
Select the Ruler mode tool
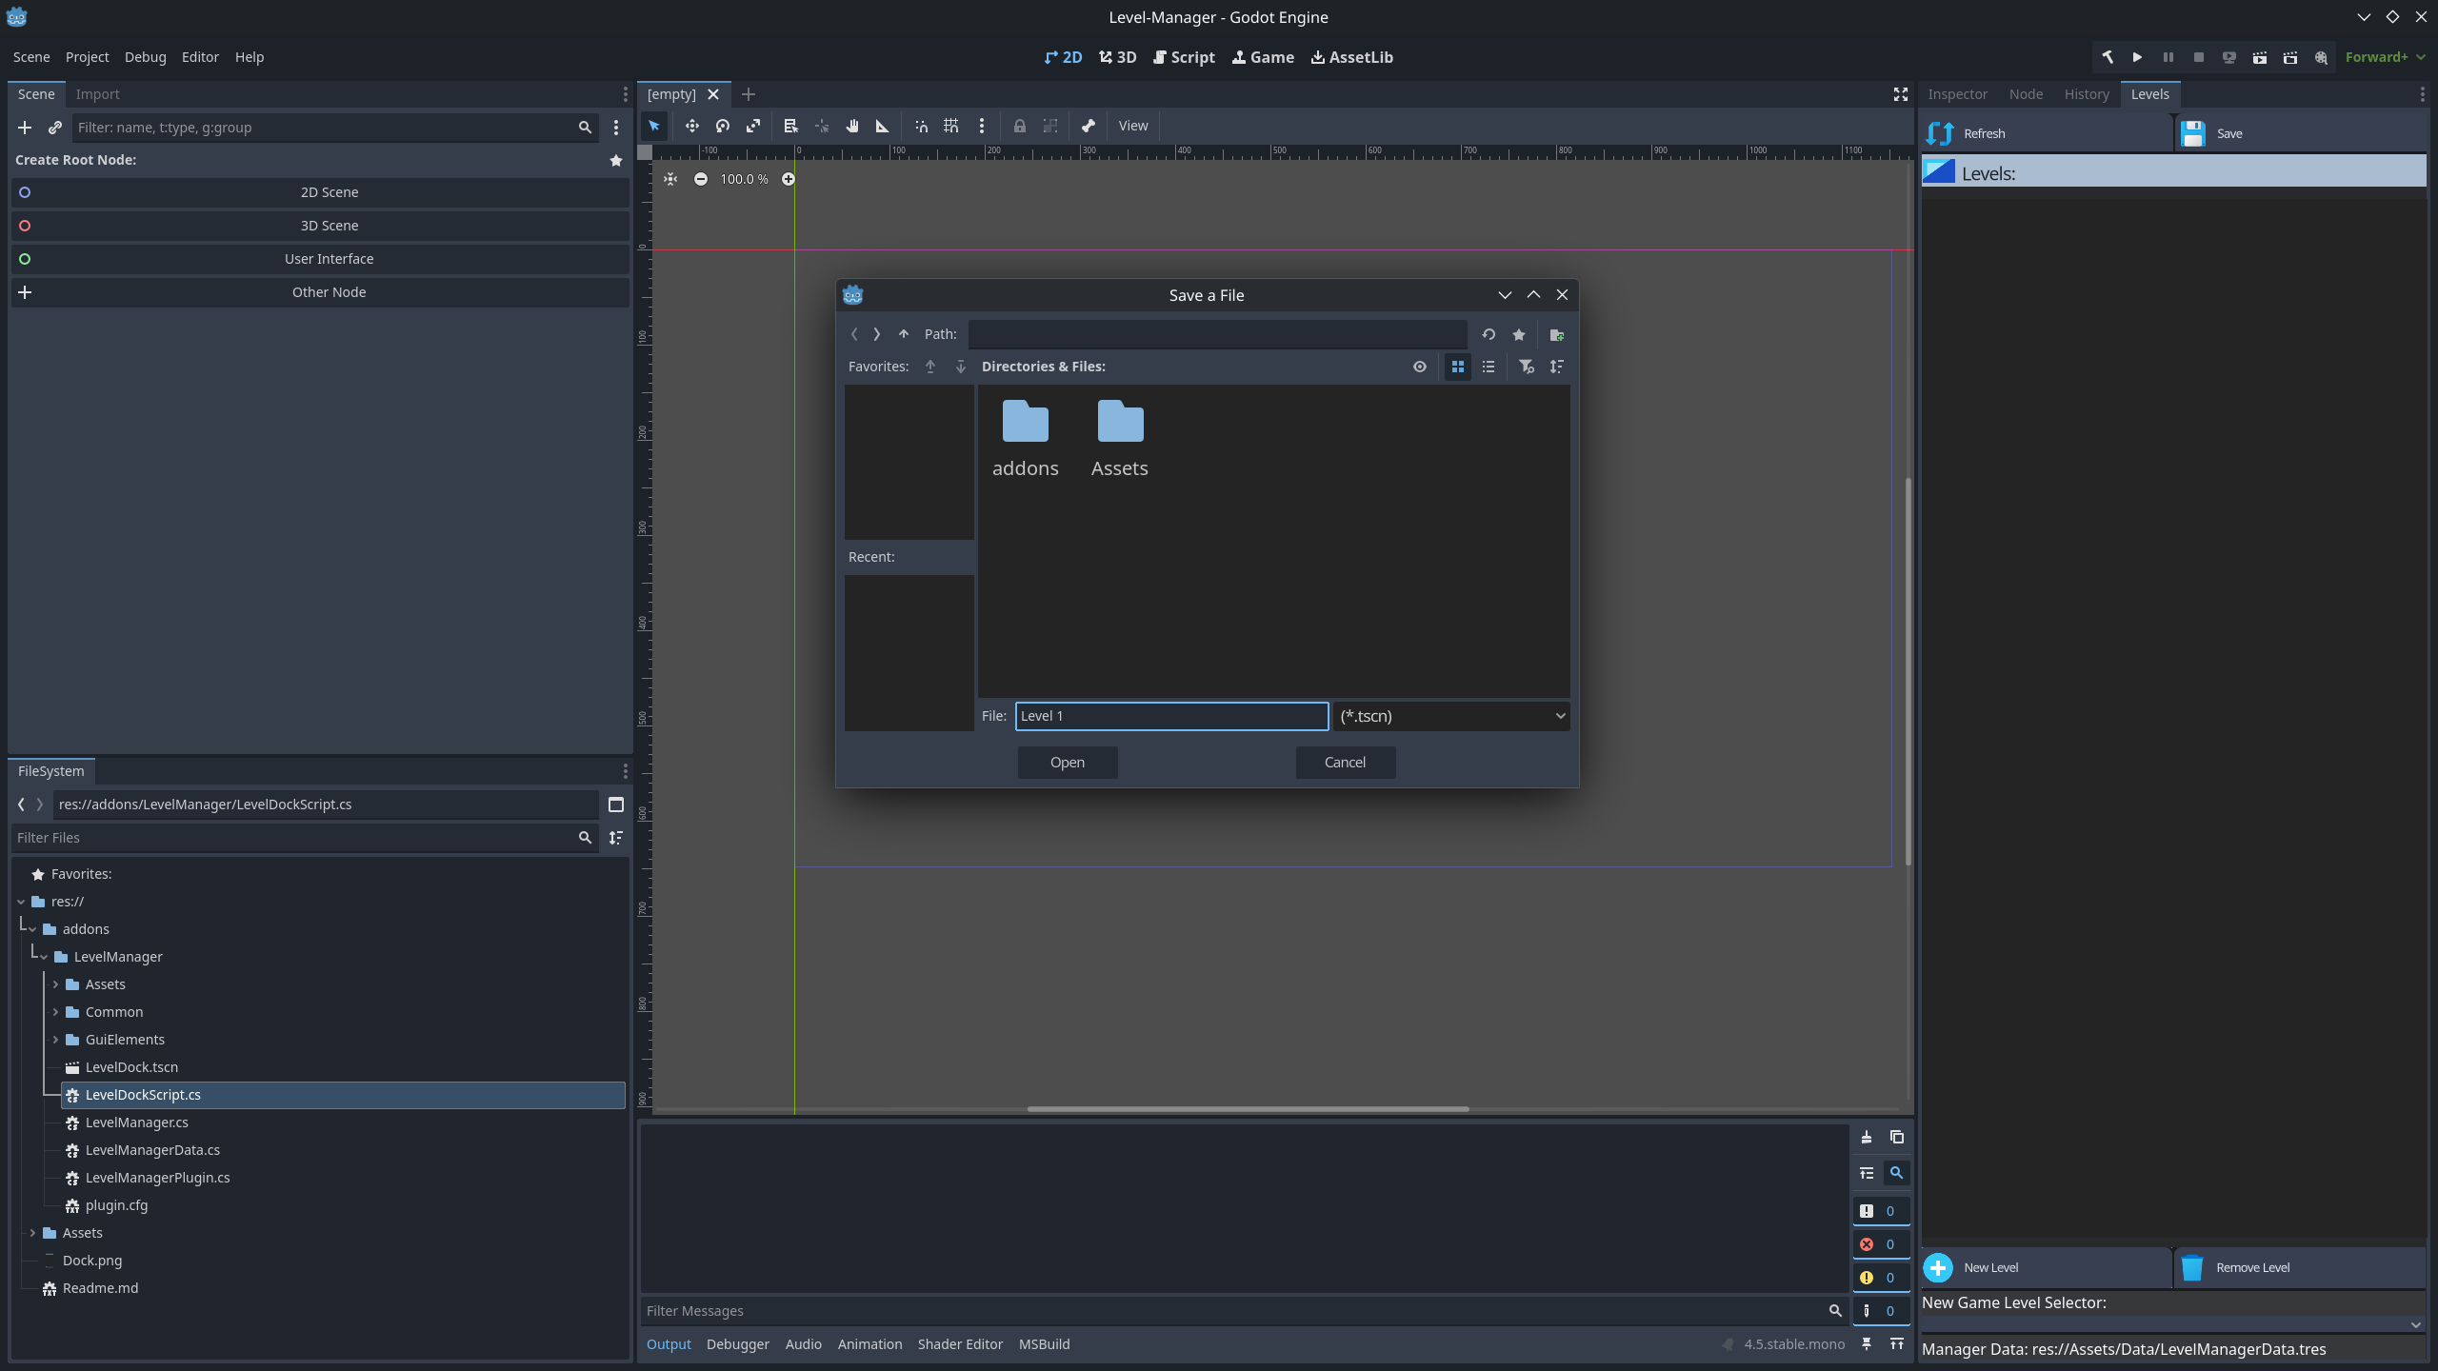[x=882, y=126]
